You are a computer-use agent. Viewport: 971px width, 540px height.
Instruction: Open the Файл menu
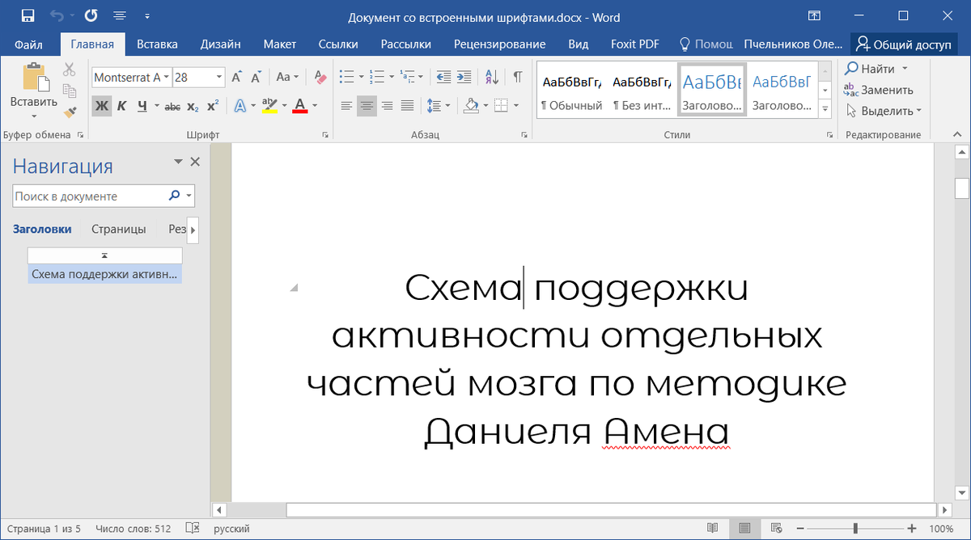(28, 44)
